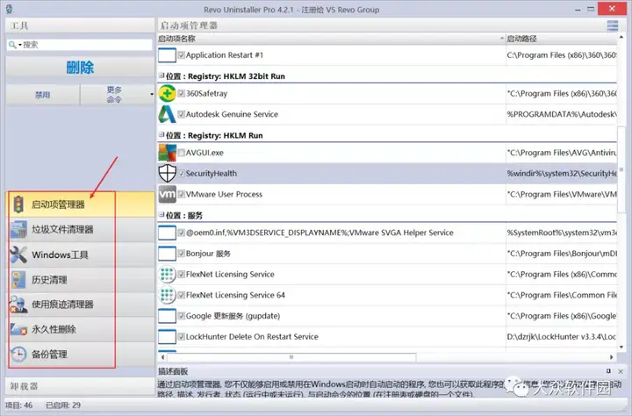Viewport: 632px width, 416px height.
Task: Select Windows工具 in the tools list
Action: click(x=81, y=255)
